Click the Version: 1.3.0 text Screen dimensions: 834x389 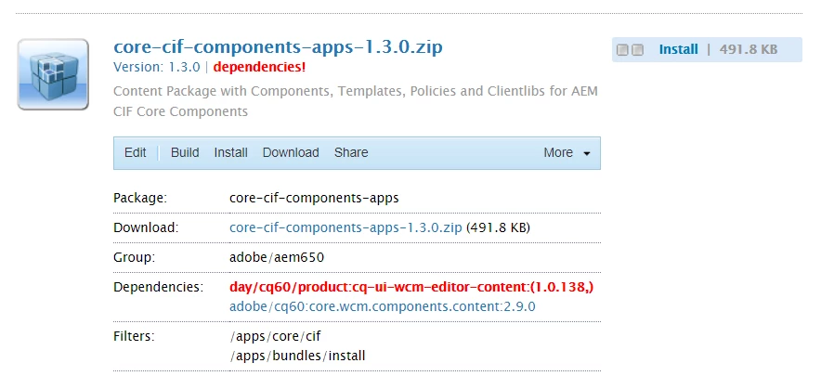click(157, 68)
